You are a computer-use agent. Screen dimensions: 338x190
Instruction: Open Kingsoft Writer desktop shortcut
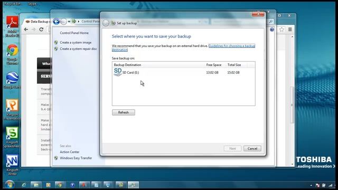[x=12, y=165]
